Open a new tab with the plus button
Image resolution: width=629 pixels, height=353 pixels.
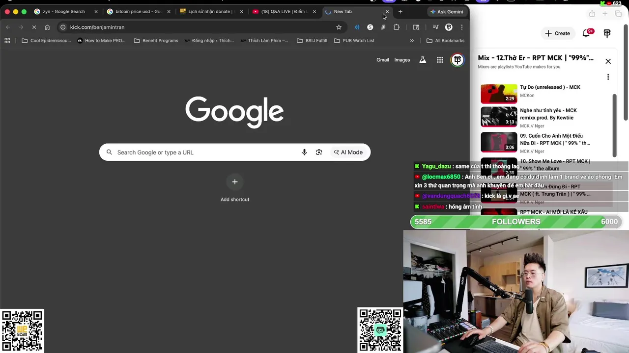point(400,11)
